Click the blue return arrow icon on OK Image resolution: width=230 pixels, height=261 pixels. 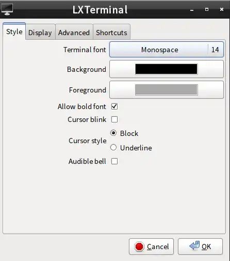pyautogui.click(x=194, y=245)
